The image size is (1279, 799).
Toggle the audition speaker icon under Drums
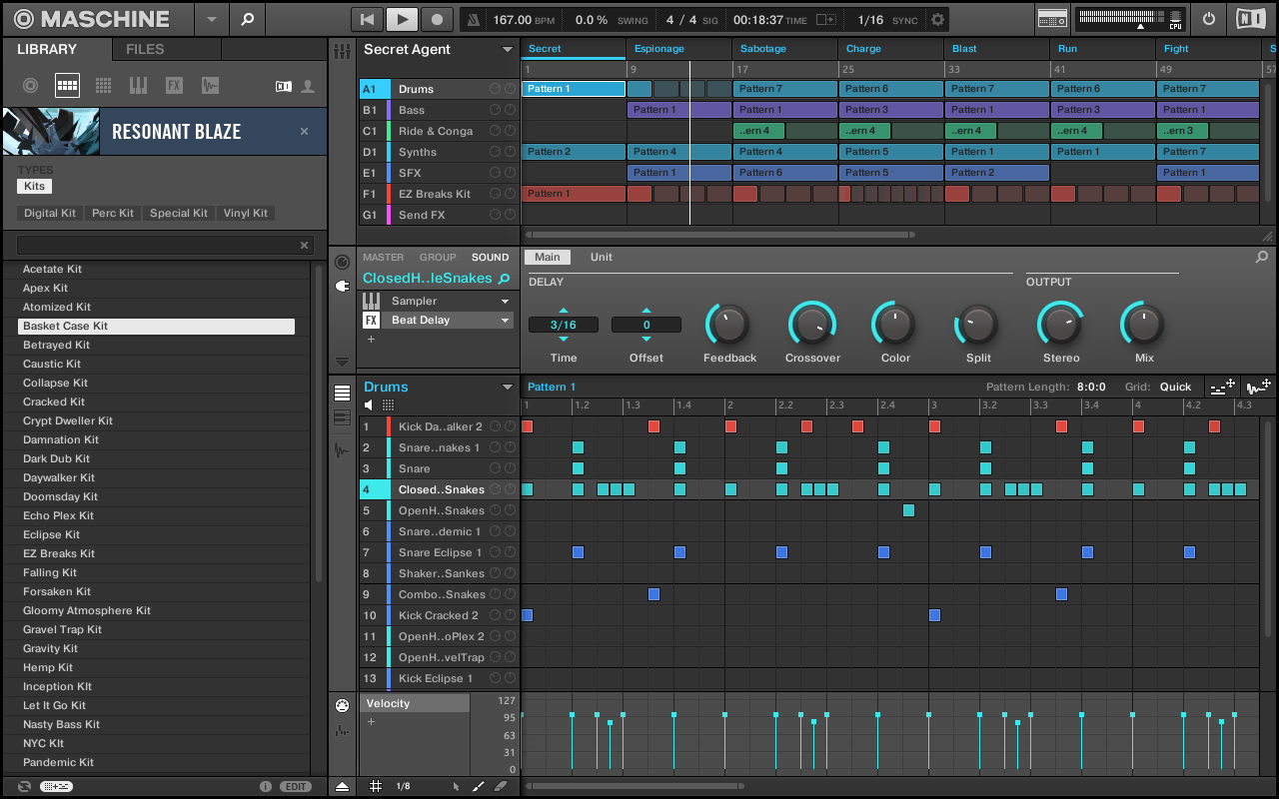(369, 405)
